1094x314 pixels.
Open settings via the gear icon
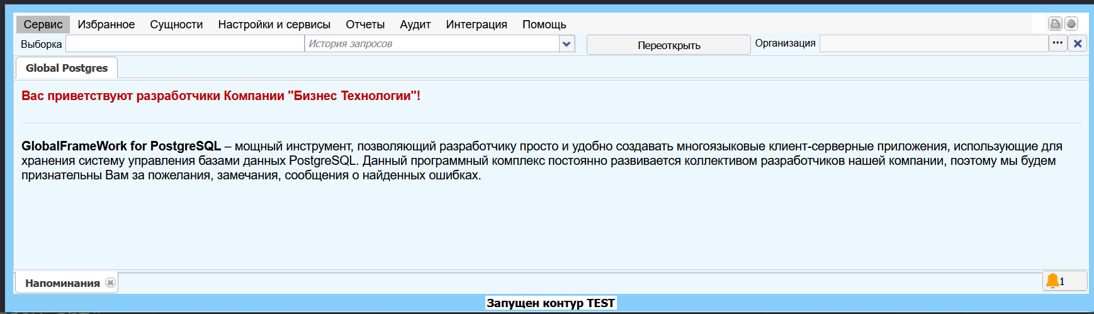1071,24
